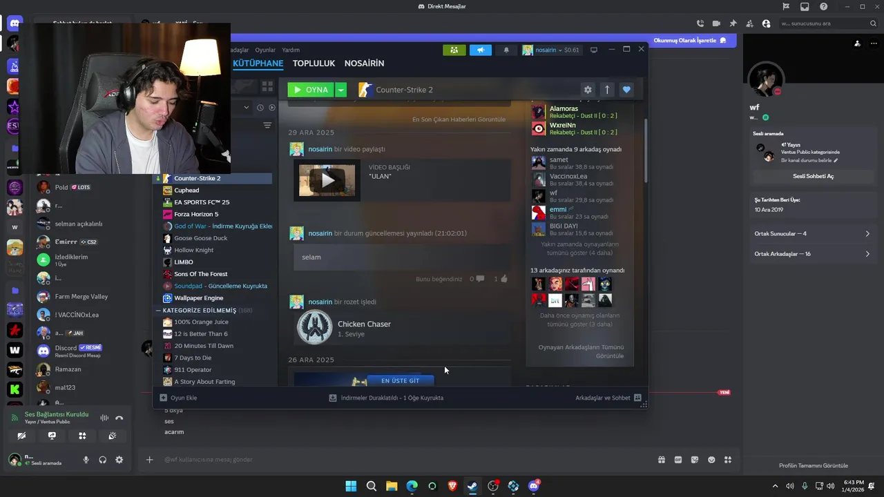884x497 pixels.
Task: Start Discord video call icon
Action: (x=717, y=23)
